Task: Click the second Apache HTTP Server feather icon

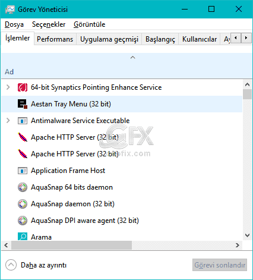Action: (x=23, y=154)
